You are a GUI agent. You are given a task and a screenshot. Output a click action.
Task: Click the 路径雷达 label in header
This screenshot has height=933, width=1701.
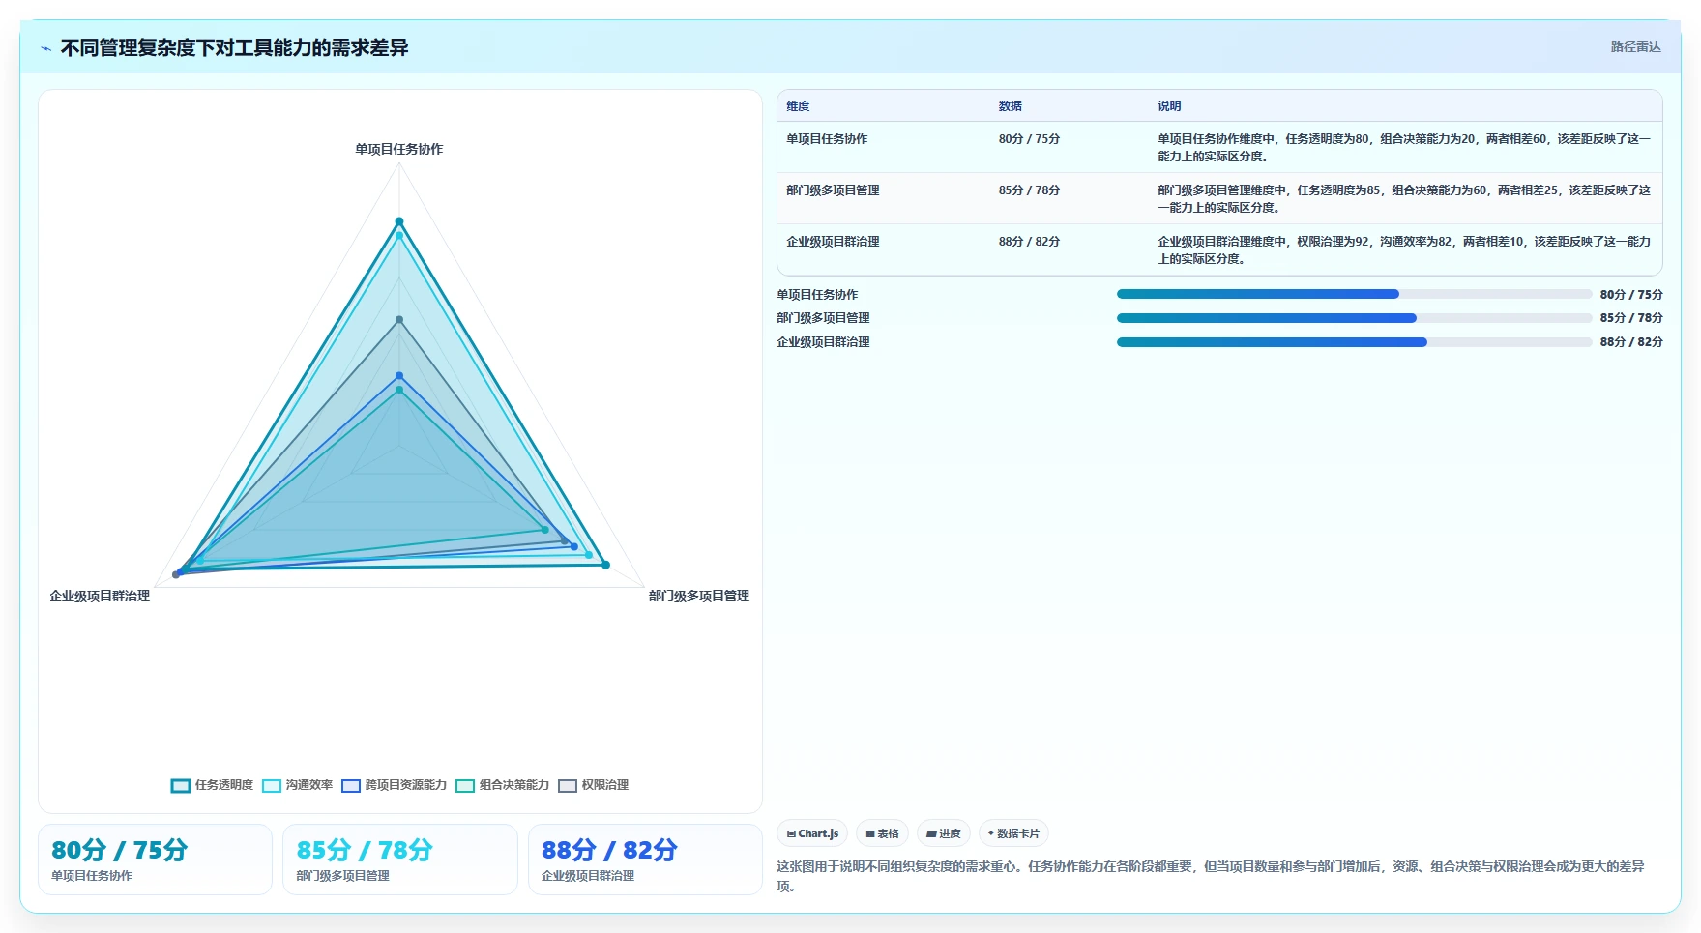(1635, 46)
